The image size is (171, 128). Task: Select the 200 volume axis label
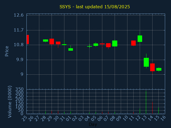pos(20,100)
